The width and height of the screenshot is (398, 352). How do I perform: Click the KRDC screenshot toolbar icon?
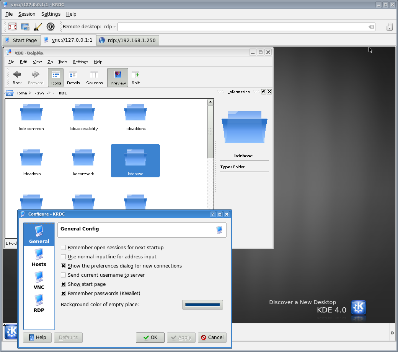coord(25,27)
